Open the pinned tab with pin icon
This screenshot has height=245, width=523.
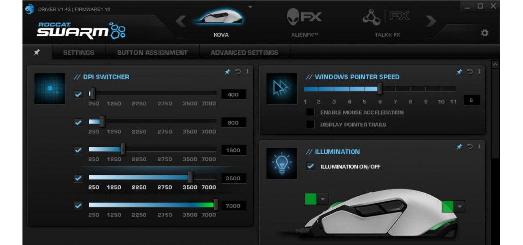[37, 52]
